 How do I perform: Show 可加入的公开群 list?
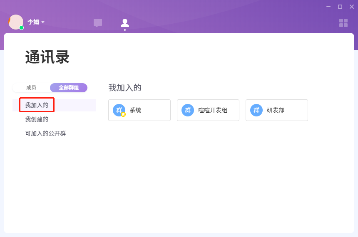[45, 133]
